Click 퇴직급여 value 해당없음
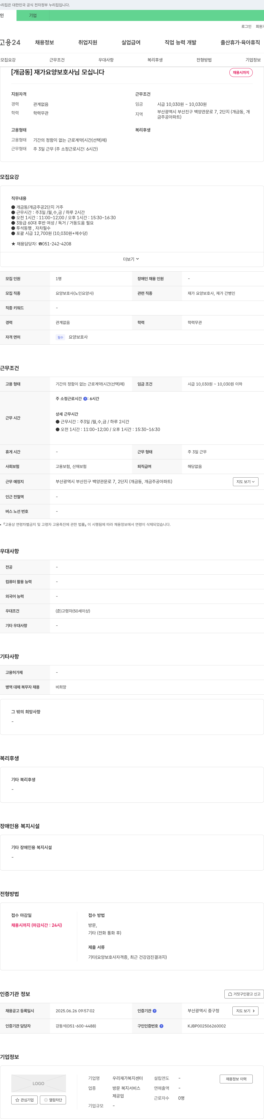The width and height of the screenshot is (264, 1119). (195, 467)
